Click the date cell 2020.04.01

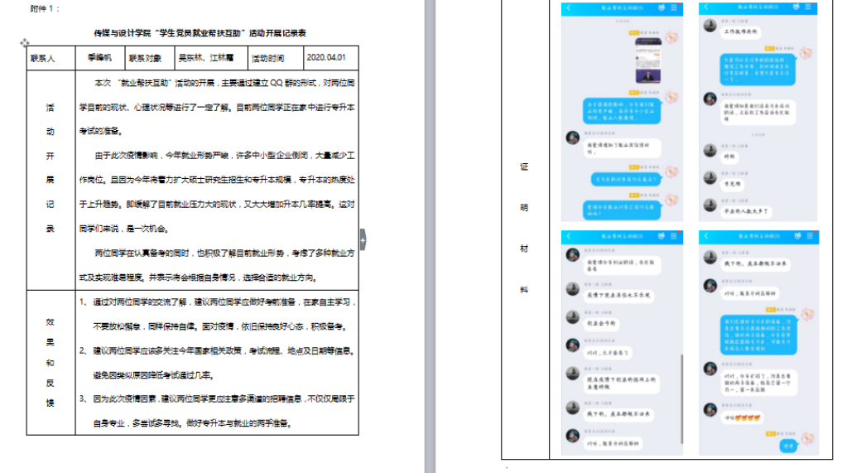coord(327,59)
